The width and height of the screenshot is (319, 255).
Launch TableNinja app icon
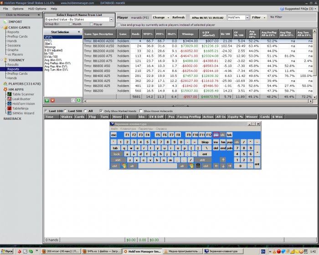click(x=10, y=108)
